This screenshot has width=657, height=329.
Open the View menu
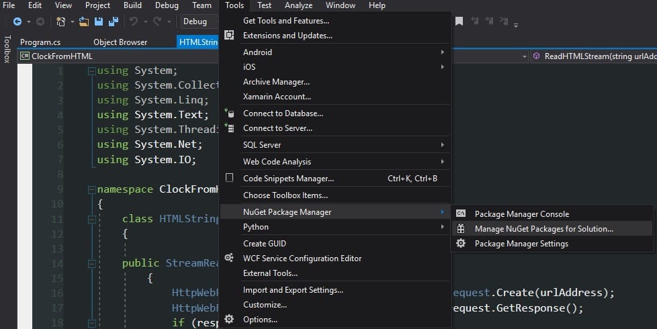coord(63,5)
